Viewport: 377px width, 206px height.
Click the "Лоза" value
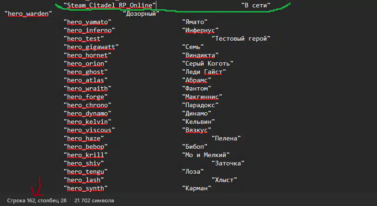click(x=193, y=172)
